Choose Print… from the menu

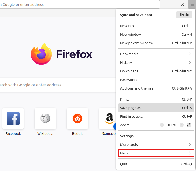tap(156, 99)
